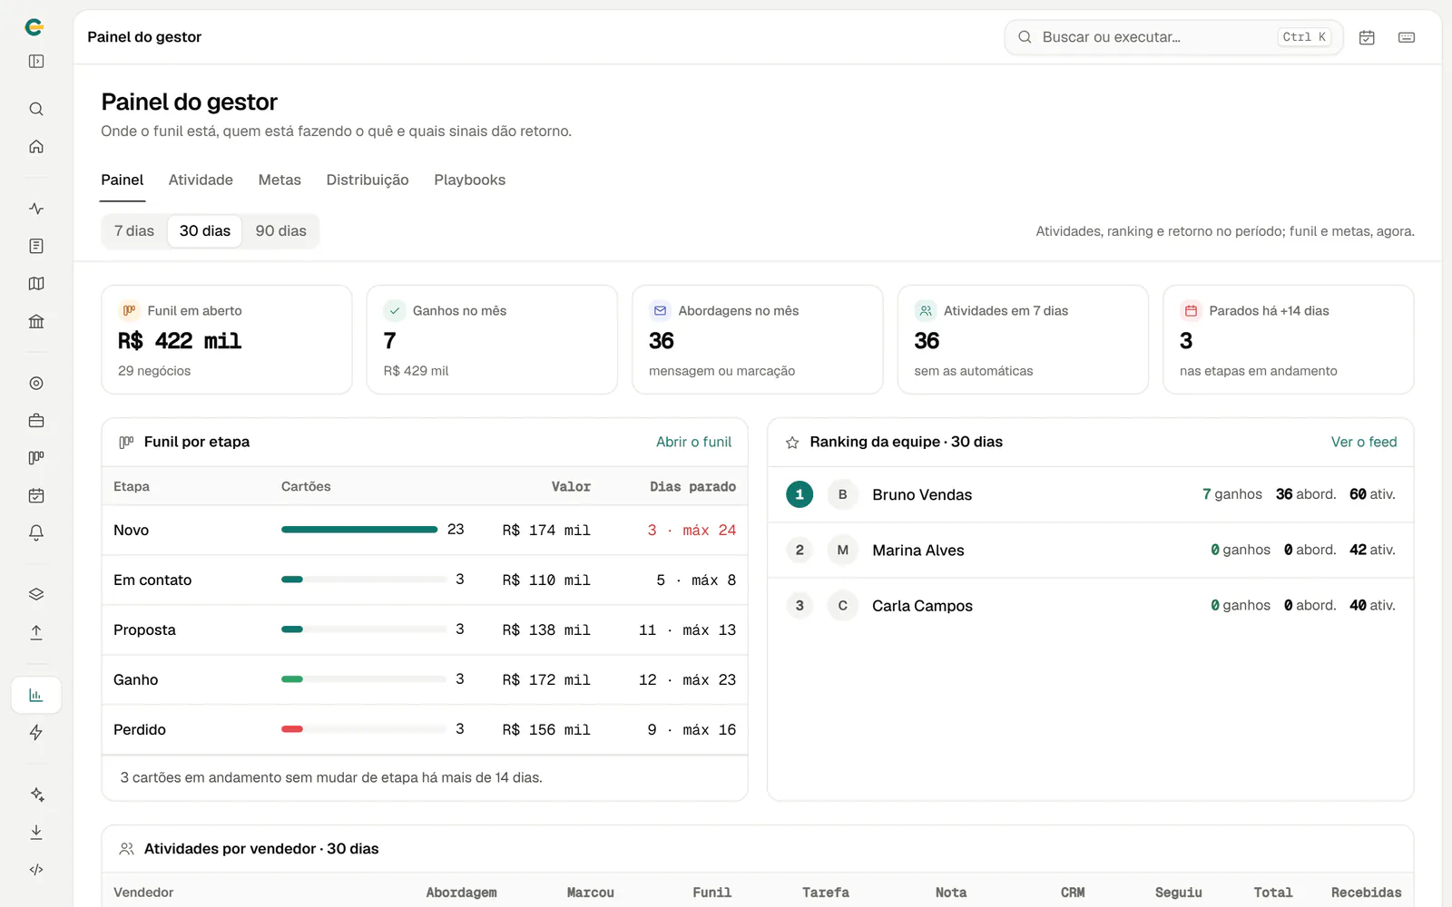The height and width of the screenshot is (907, 1452).
Task: Open Bruno Vendas ranking row
Action: point(1090,494)
